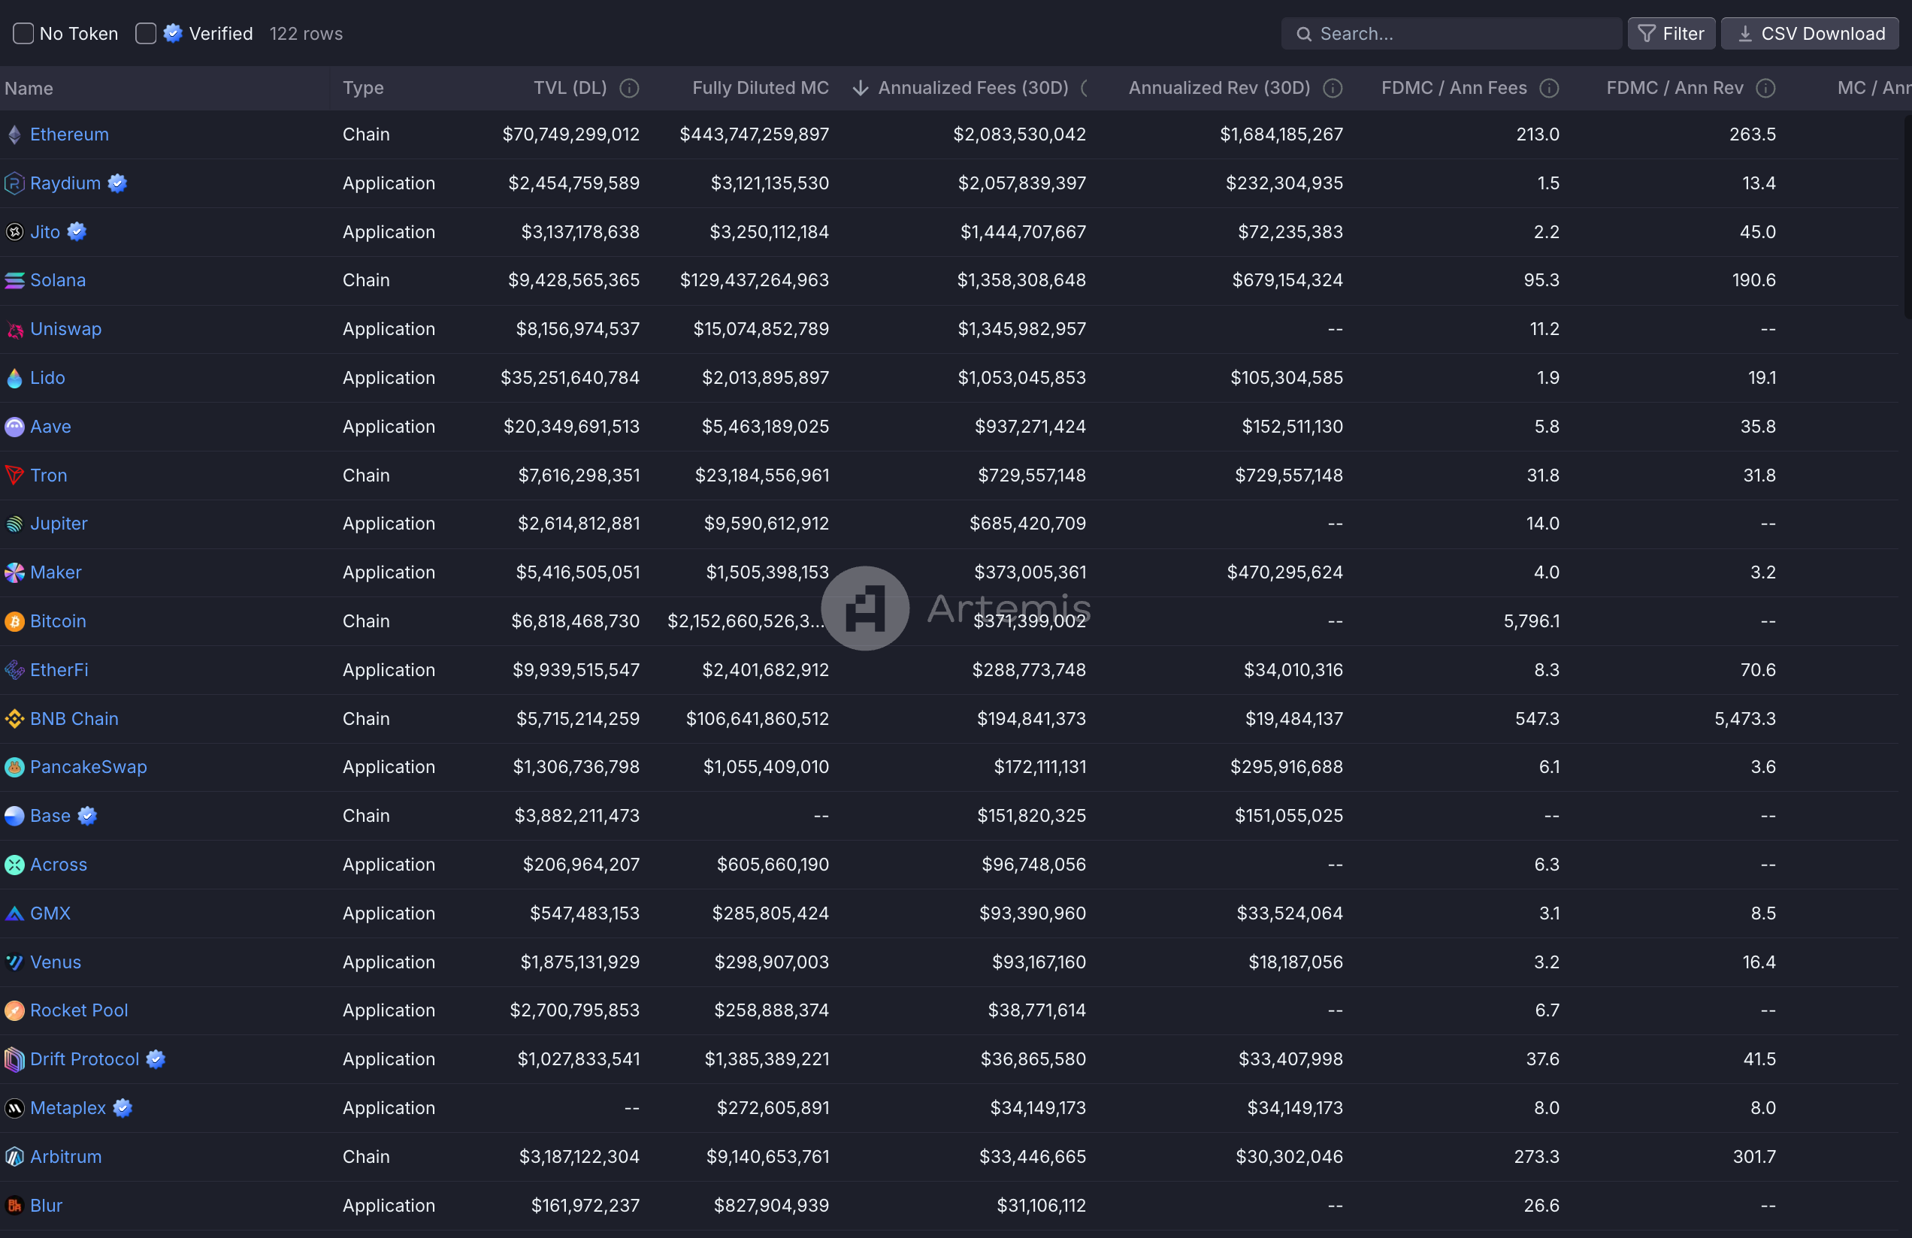Sort by Fully Diluted MC column
Viewport: 1912px width, 1238px height.
760,89
